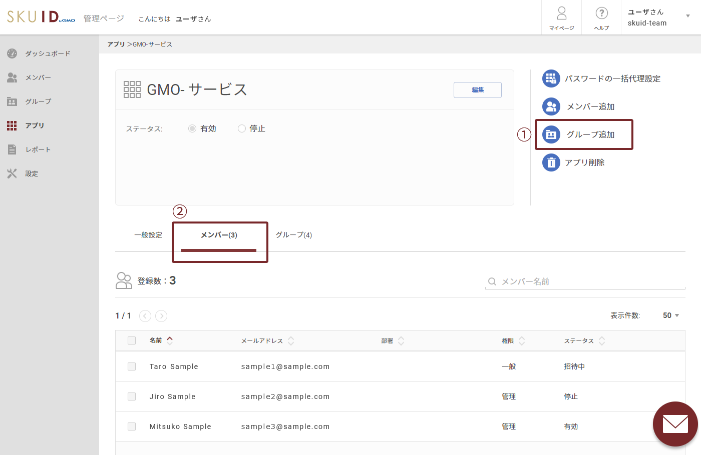Click the name Taro Sample
This screenshot has height=455, width=701.
(174, 366)
